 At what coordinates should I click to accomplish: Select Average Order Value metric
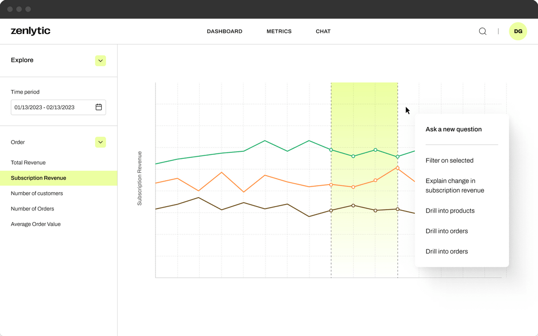click(x=36, y=224)
